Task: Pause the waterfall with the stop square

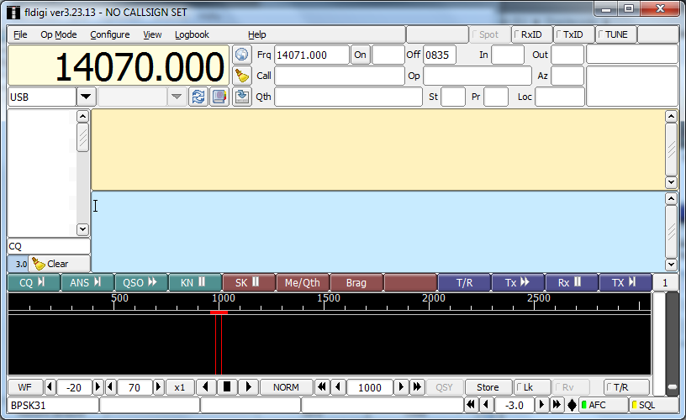Action: click(226, 387)
